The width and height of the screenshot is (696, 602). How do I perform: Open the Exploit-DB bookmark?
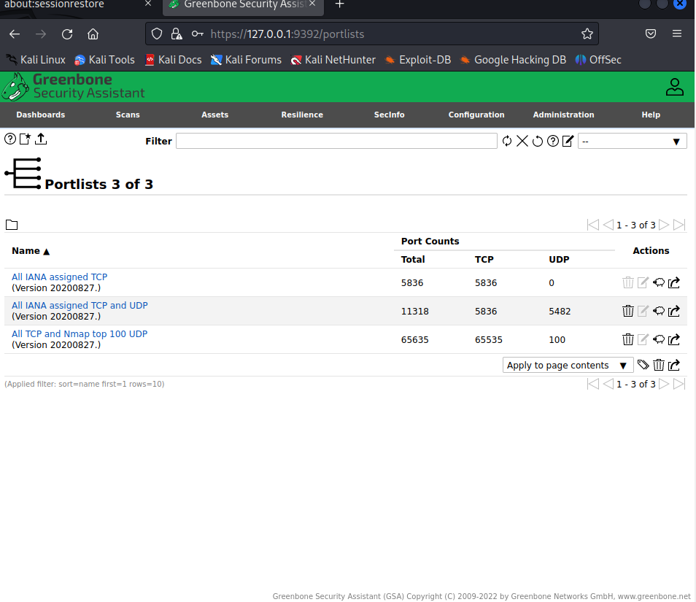418,60
